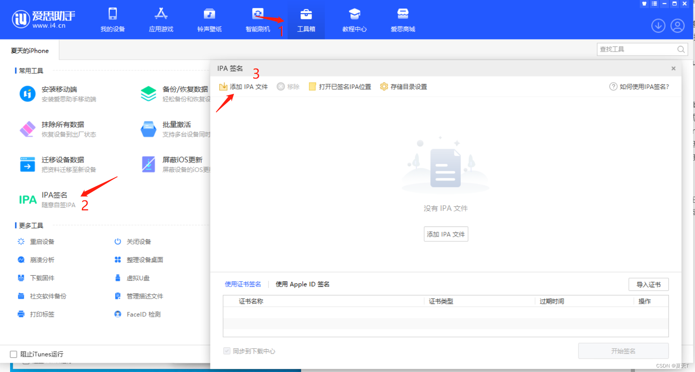The width and height of the screenshot is (695, 372).
Task: Click 打开已签名IPA位置 toolbar item
Action: coord(340,87)
